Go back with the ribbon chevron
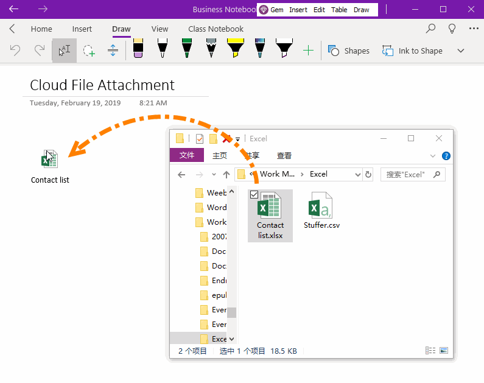Viewport: 484px width, 383px height. click(x=12, y=29)
